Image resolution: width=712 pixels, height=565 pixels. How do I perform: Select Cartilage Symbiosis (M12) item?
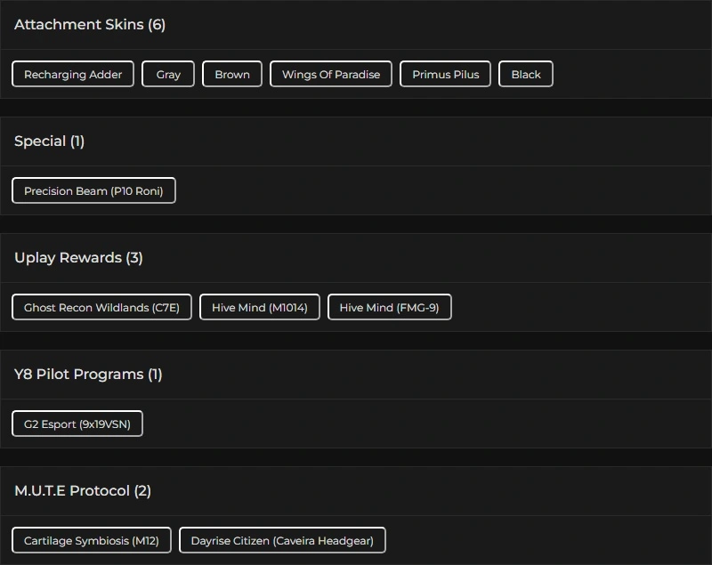click(92, 541)
